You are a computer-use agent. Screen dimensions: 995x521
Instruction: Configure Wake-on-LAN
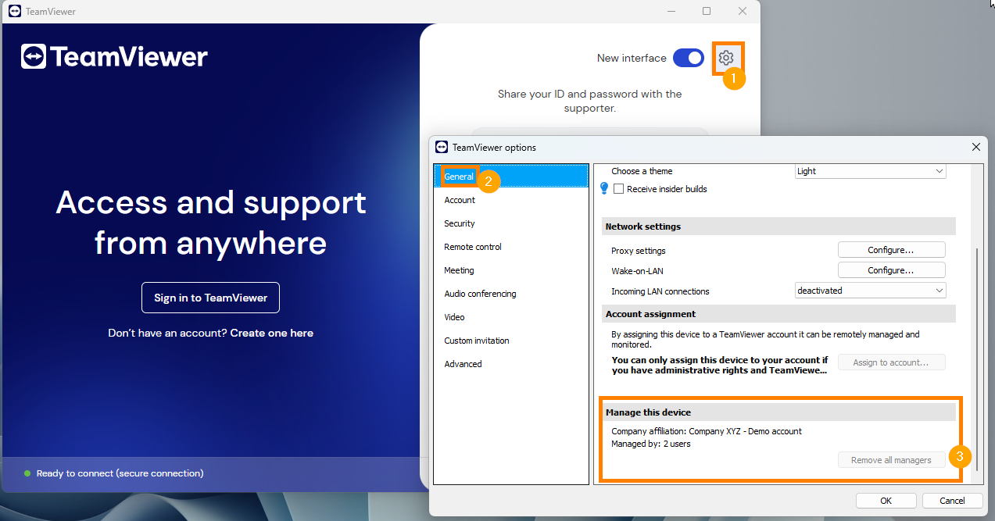891,270
